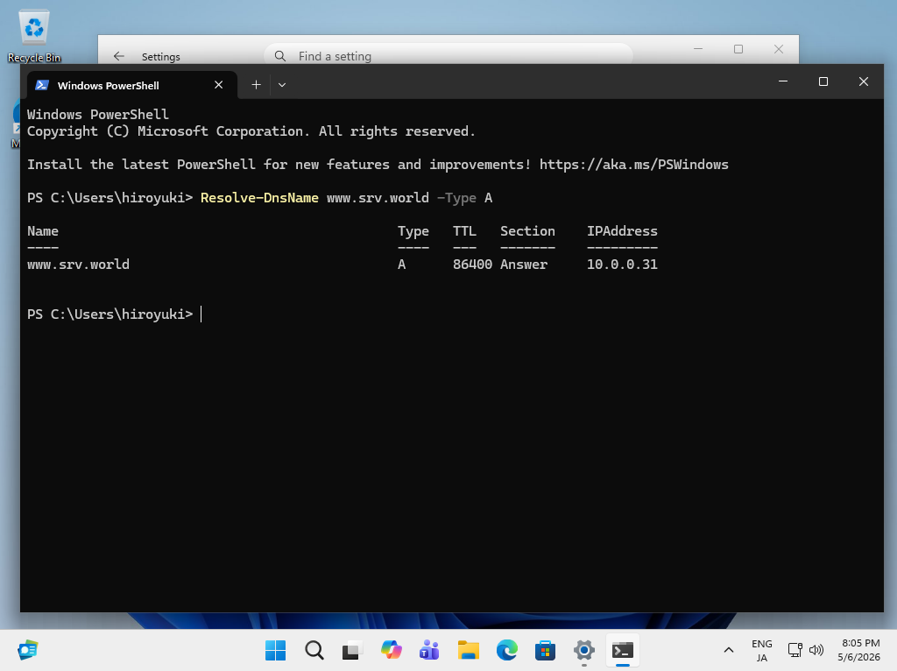Screen dimensions: 897x671
Task: Minimize the PowerShell window
Action: (783, 81)
